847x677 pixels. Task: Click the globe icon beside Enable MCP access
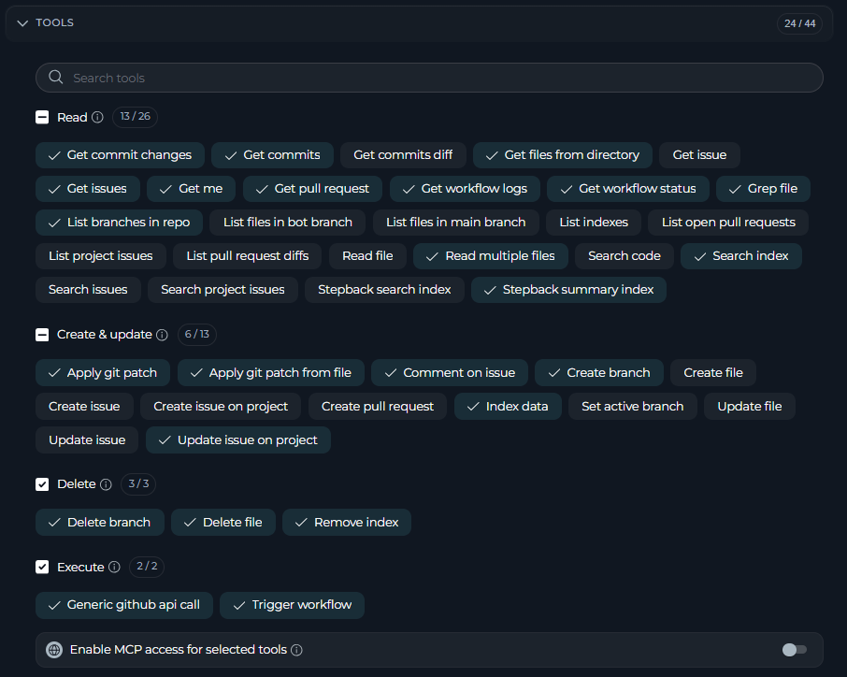(54, 650)
